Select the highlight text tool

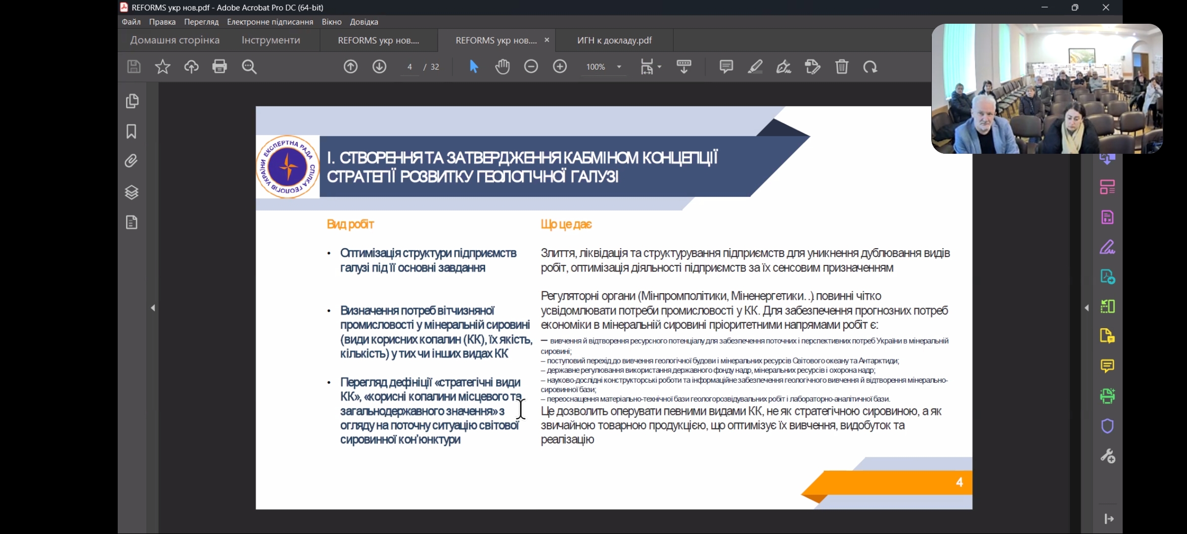point(755,66)
